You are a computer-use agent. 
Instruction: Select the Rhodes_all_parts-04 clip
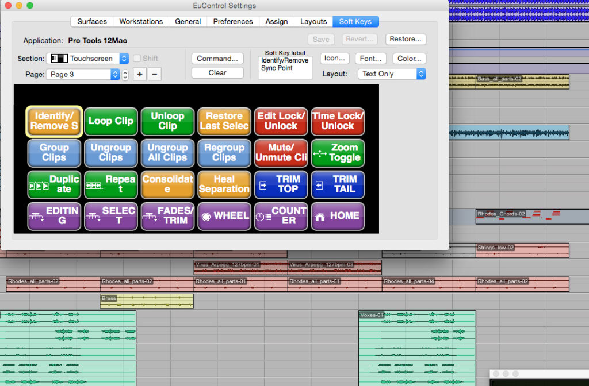pos(429,284)
